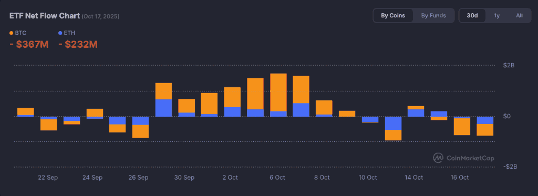
Task: Click the 30 Sep date label
Action: (184, 178)
